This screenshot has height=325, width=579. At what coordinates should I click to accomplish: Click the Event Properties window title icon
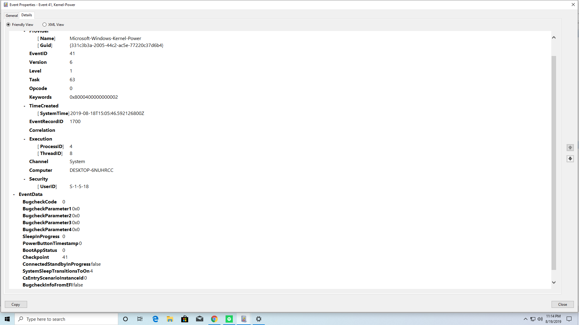[x=5, y=5]
